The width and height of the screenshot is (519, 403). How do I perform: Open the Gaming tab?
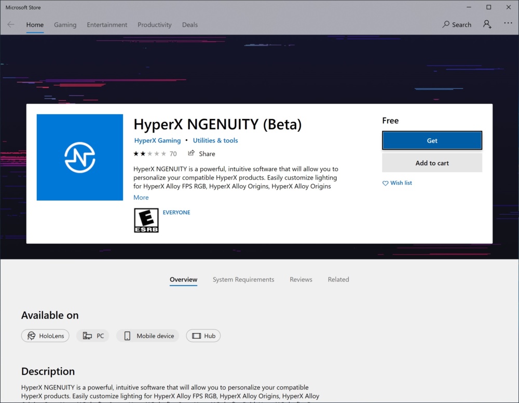[65, 25]
